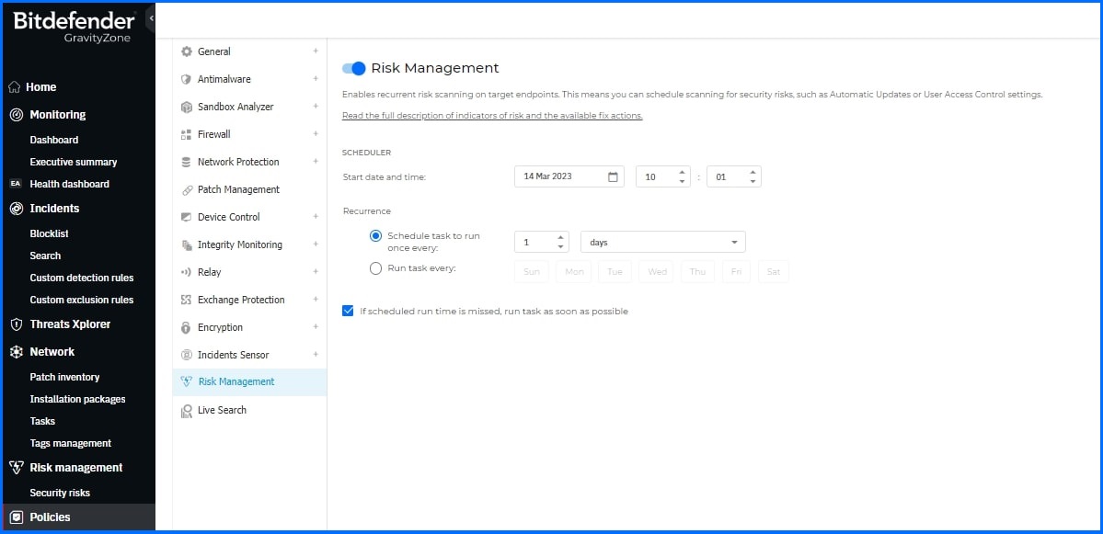Uncheck 'If scheduled run time is missed' checkbox
Image resolution: width=1103 pixels, height=534 pixels.
[348, 311]
